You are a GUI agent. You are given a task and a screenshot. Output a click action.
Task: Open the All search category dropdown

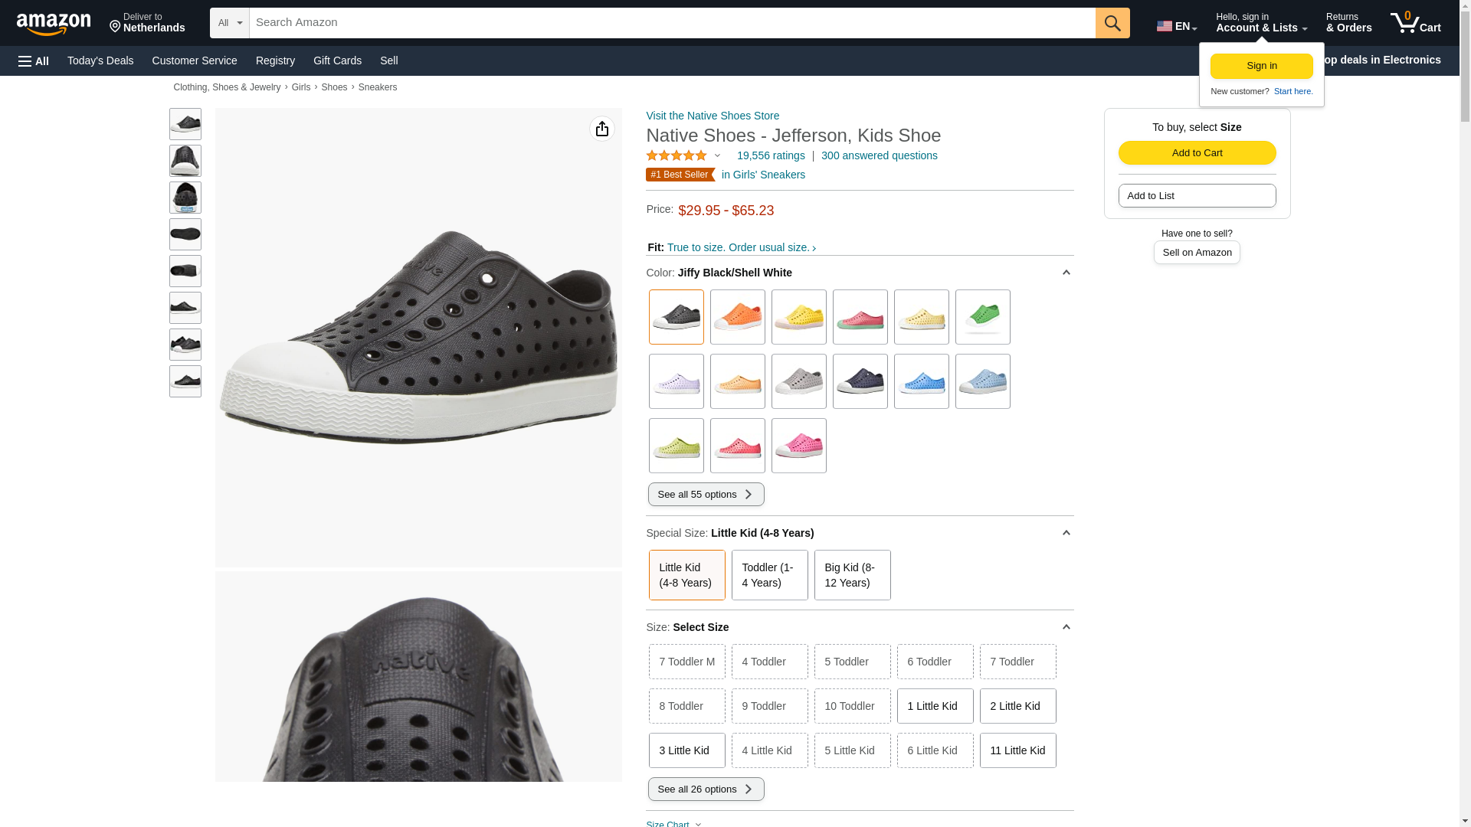coord(230,23)
